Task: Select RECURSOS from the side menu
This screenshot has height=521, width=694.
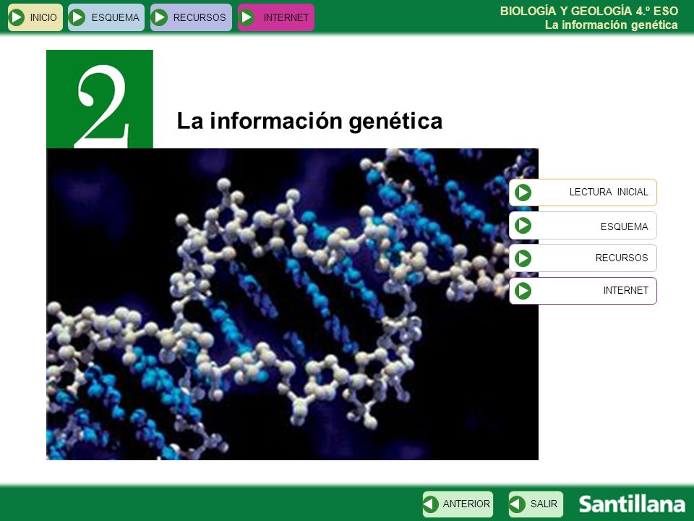Action: coord(583,258)
